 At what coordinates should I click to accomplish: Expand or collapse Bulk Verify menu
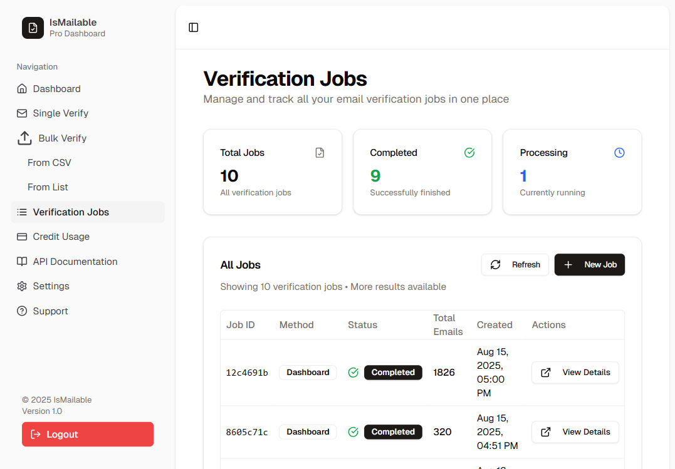62,138
